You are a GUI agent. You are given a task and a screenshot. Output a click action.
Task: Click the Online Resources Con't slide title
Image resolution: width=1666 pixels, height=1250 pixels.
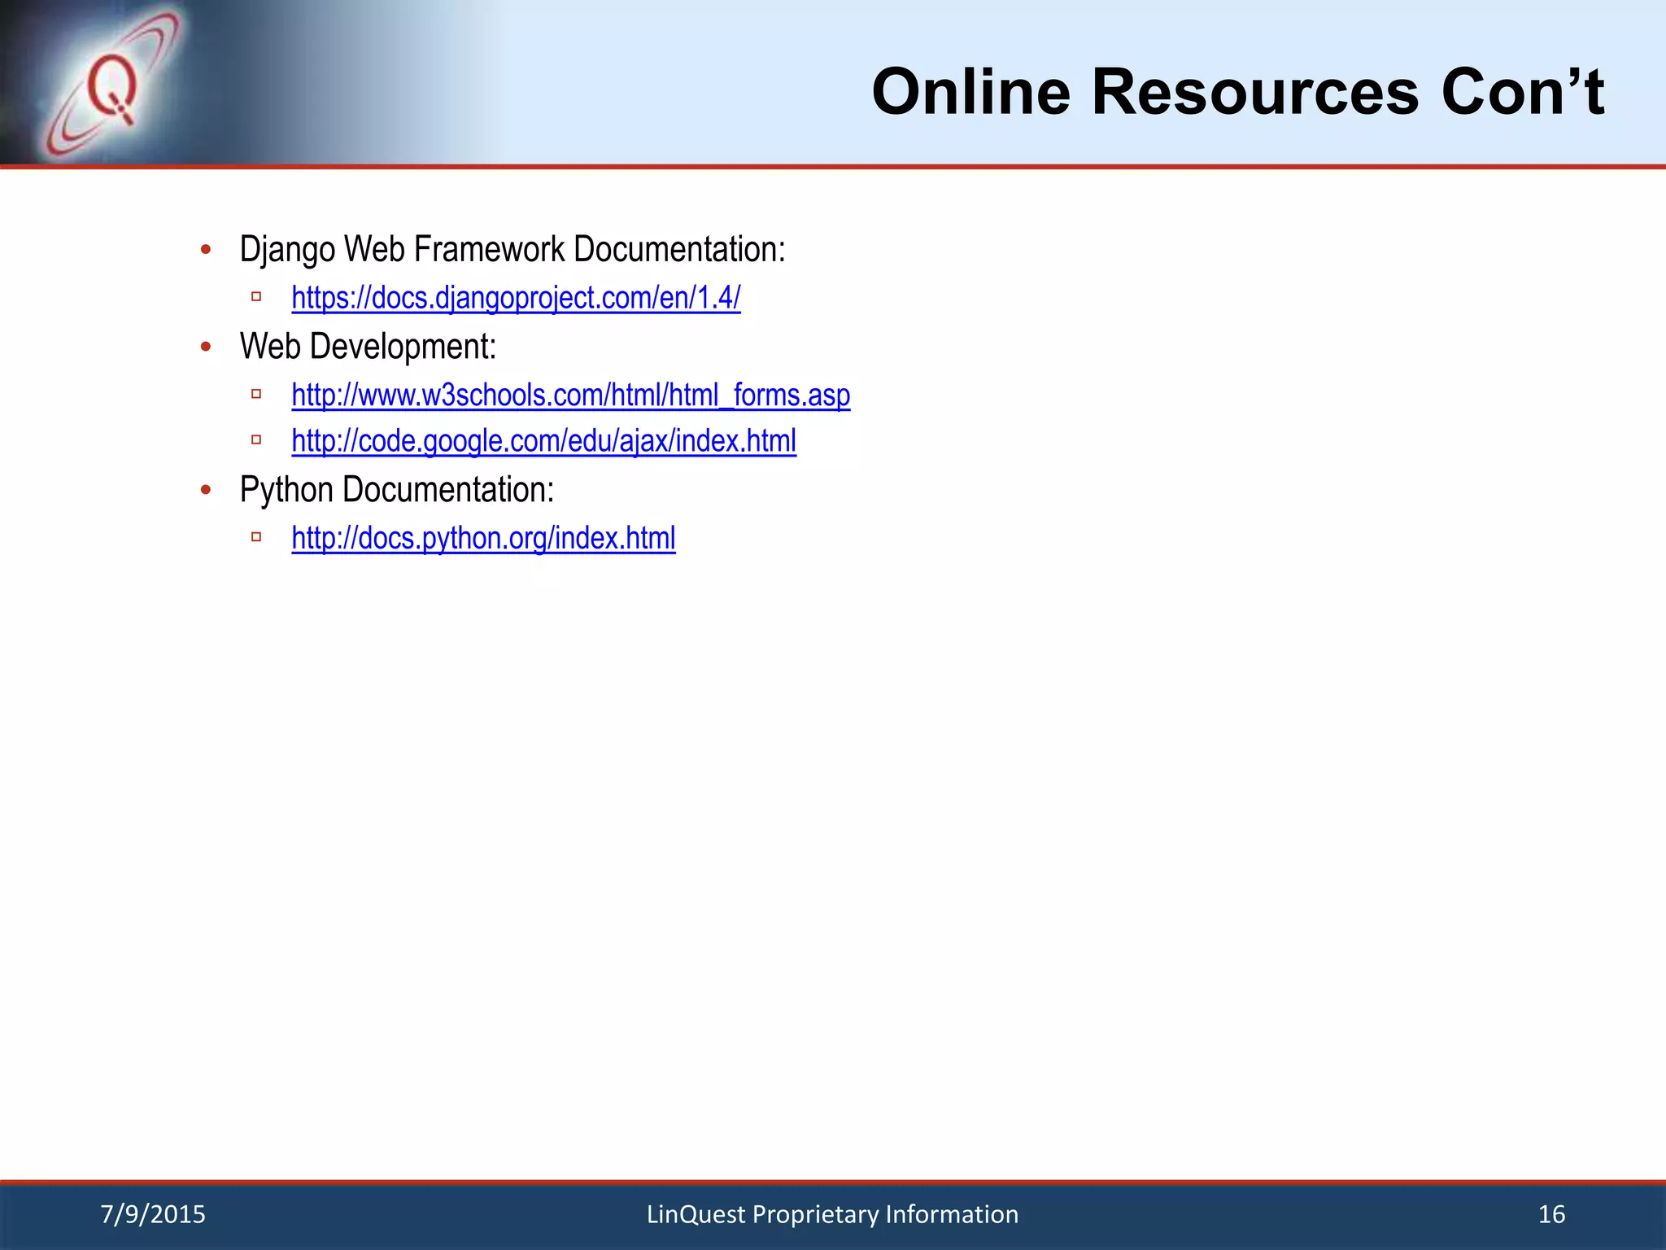coord(1237,91)
